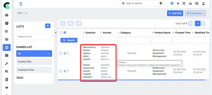The image size is (212, 95).
Task: Open the dashboard gauge sidebar icon
Action: click(x=7, y=15)
